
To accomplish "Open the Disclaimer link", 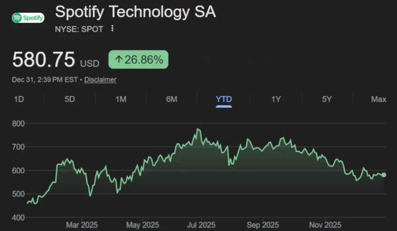I will pos(100,80).
